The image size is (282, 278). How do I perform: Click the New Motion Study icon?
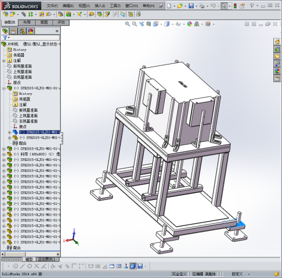coord(91,14)
